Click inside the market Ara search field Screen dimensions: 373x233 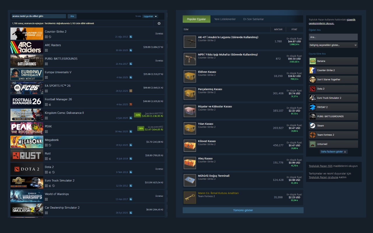click(333, 37)
